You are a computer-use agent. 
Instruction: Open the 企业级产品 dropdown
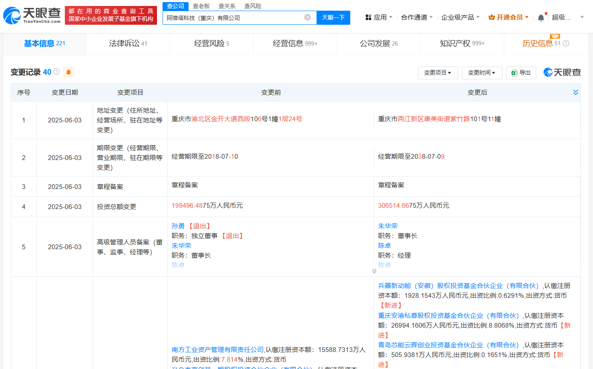(460, 17)
